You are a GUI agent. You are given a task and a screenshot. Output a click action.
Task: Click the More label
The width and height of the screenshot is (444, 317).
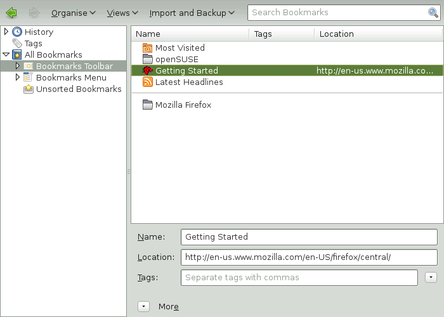pyautogui.click(x=169, y=306)
